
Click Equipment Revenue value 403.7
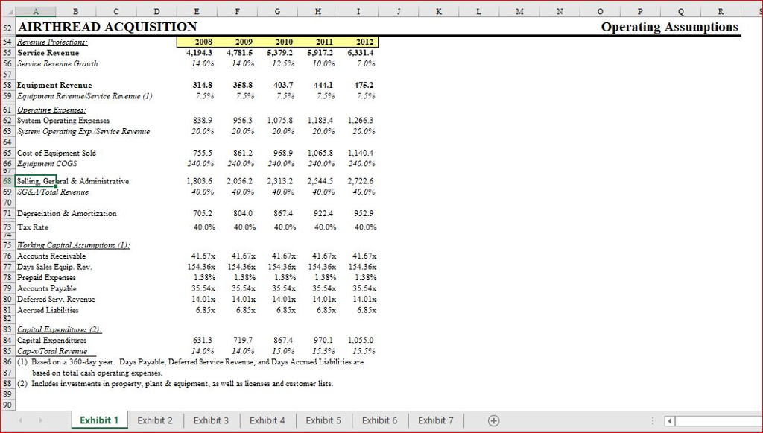(x=283, y=85)
